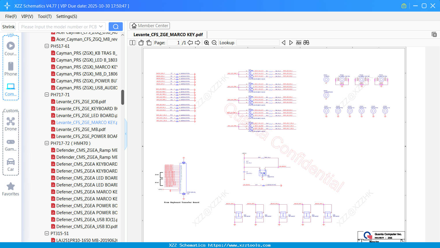Toggle the two-page split view icon

[x=133, y=43]
